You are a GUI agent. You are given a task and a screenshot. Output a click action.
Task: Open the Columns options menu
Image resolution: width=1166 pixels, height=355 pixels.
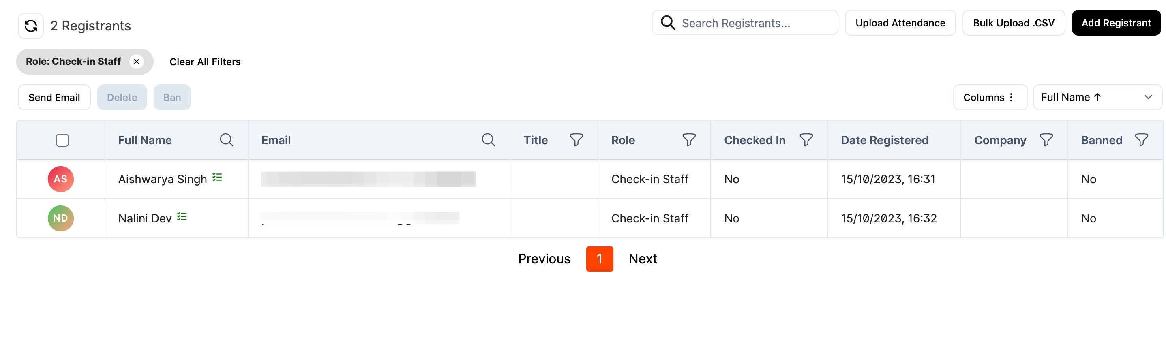pyautogui.click(x=990, y=97)
